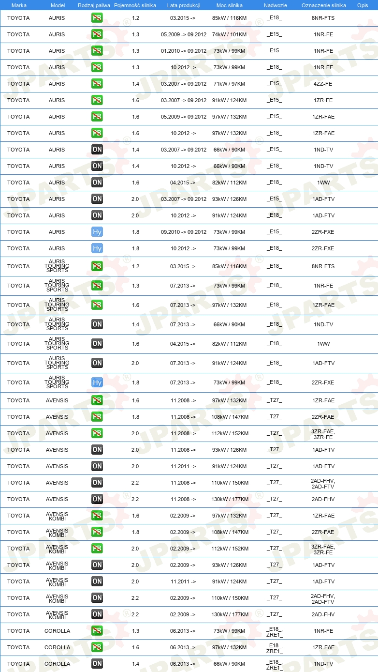Select engine code 4ZZ-FE cell
The width and height of the screenshot is (378, 672).
coord(323,84)
